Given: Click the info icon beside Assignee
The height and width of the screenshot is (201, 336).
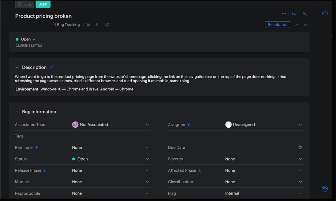Looking at the screenshot, I should point(188,124).
